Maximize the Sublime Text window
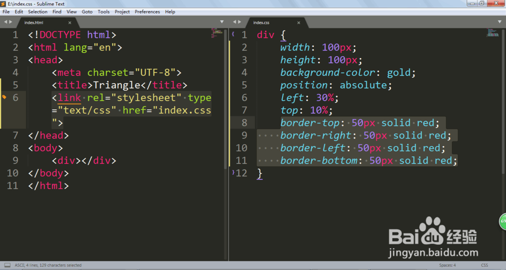This screenshot has width=506, height=270. click(x=482, y=3)
